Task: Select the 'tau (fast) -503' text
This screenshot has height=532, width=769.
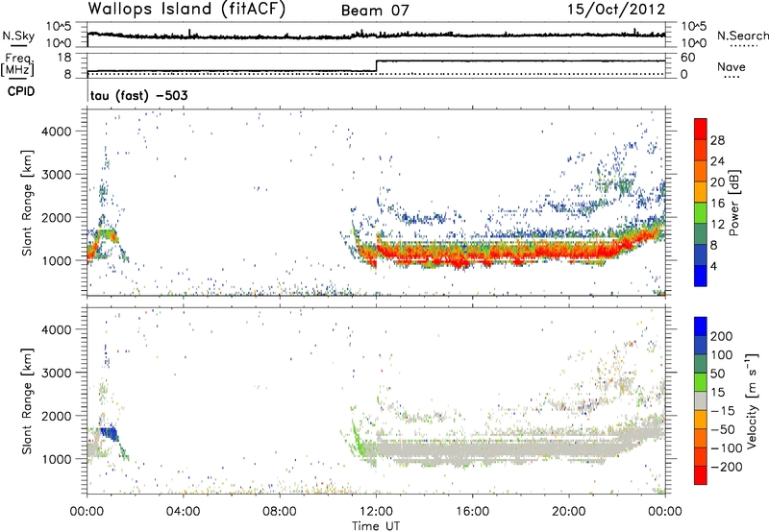Action: (x=138, y=95)
